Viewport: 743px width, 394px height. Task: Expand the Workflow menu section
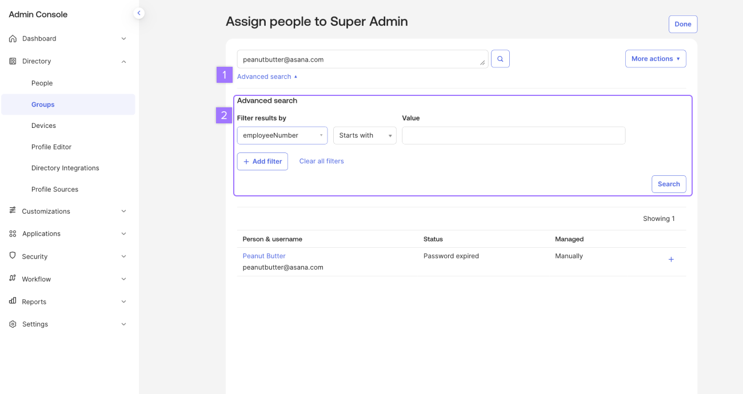123,279
